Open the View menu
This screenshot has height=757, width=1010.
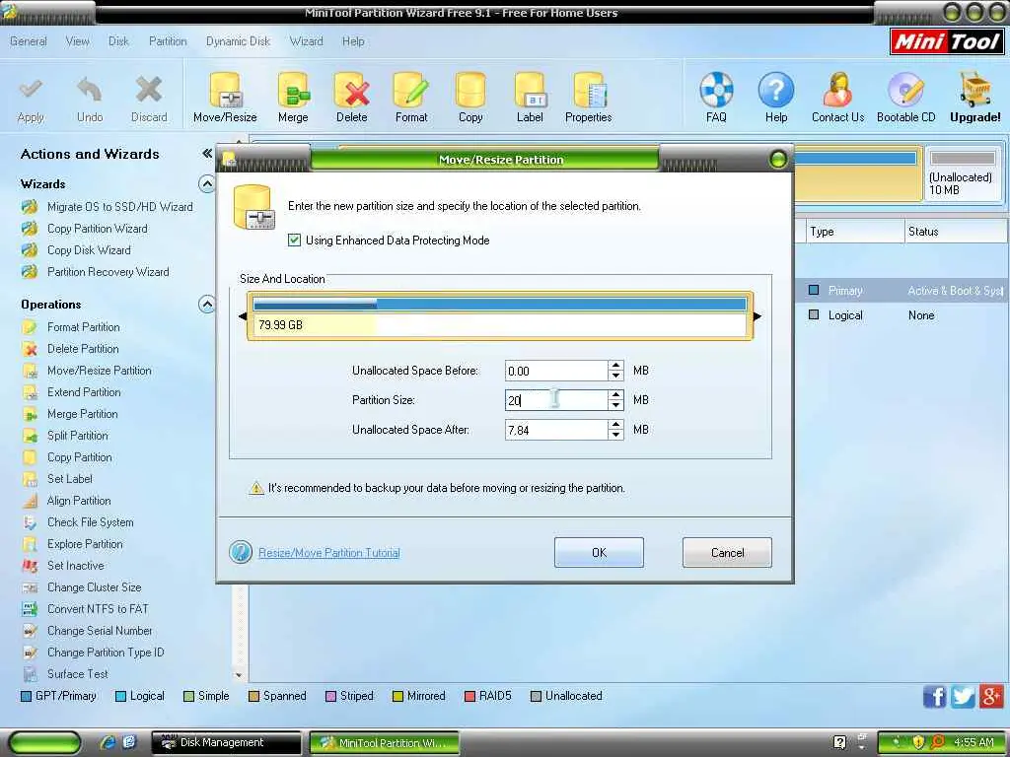click(77, 41)
